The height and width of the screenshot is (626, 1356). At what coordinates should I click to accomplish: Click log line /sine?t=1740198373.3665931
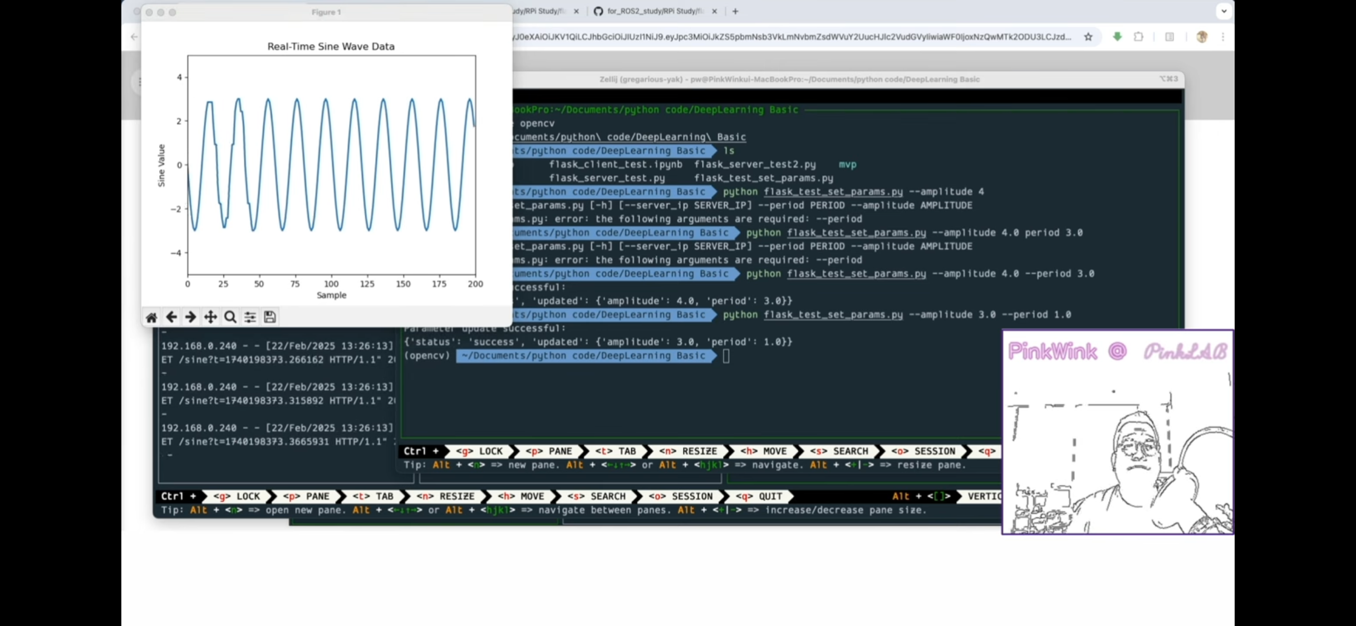(x=278, y=442)
